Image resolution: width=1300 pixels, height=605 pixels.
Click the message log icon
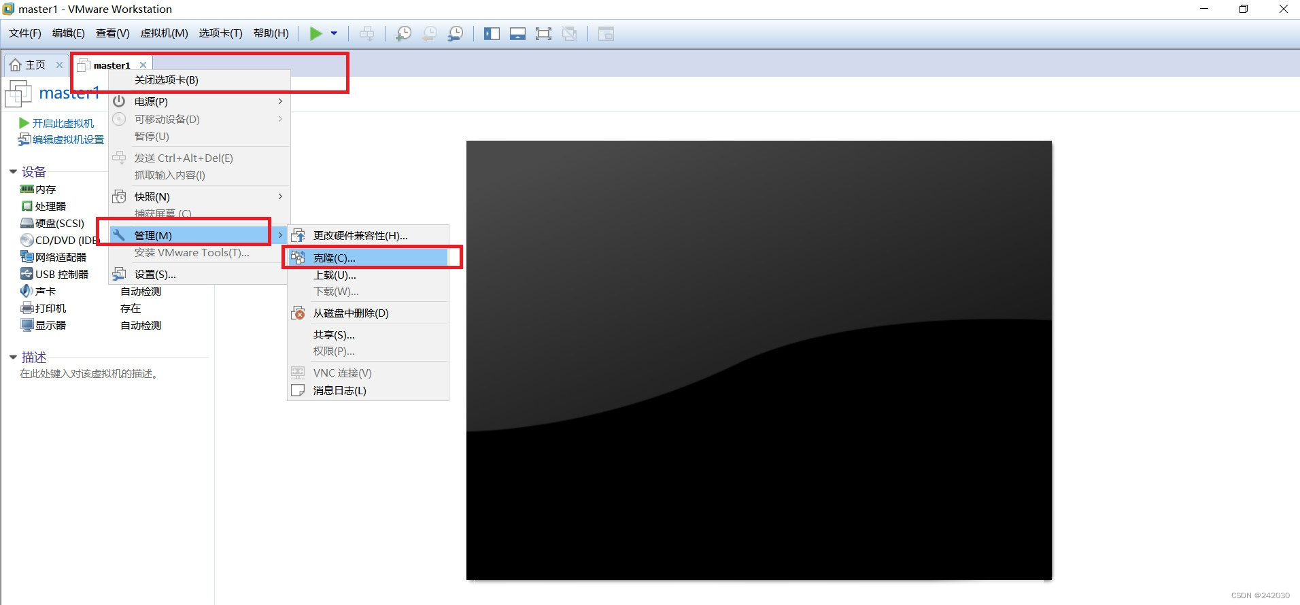(298, 391)
